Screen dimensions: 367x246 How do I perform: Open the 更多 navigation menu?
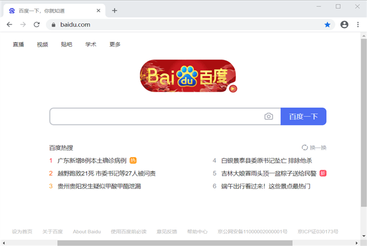click(115, 44)
